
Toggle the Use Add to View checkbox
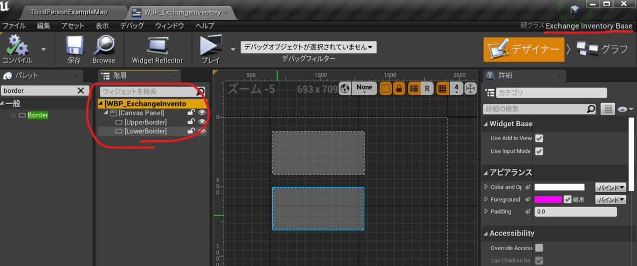[x=539, y=138]
